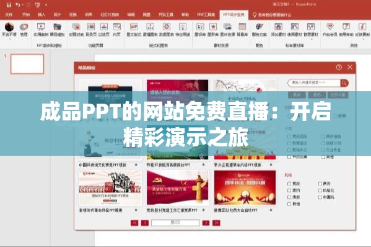Image resolution: width=371 pixels, height=247 pixels.
Task: Switch to the PDF工具集 tab
Action: pos(206,15)
